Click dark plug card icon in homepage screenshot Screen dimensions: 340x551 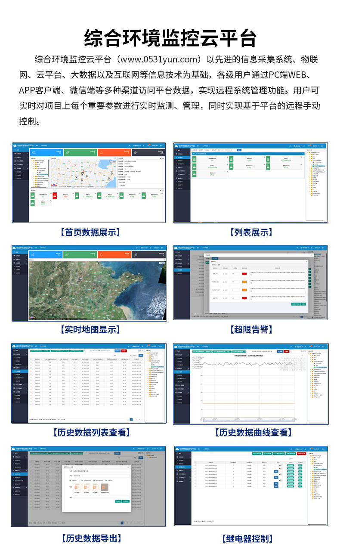[135, 153]
